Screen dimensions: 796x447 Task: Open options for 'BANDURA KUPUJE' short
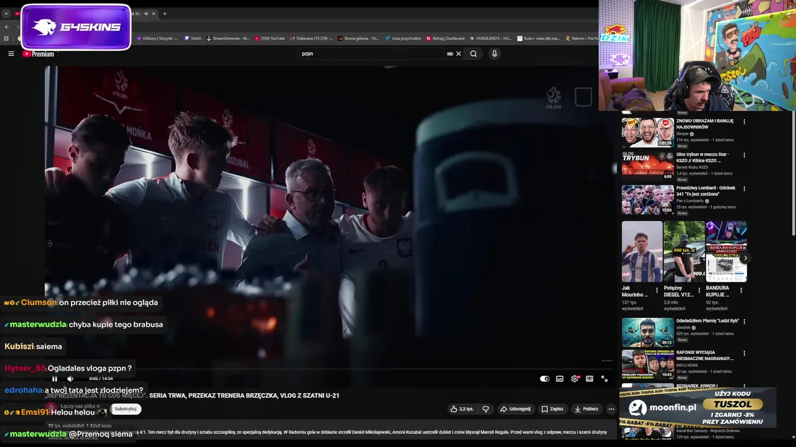[741, 290]
